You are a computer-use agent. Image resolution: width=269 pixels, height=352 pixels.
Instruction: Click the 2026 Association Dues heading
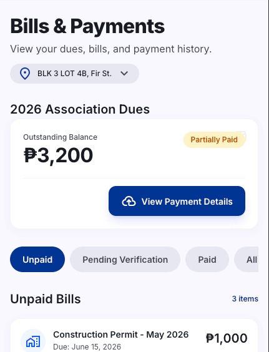coord(80,109)
